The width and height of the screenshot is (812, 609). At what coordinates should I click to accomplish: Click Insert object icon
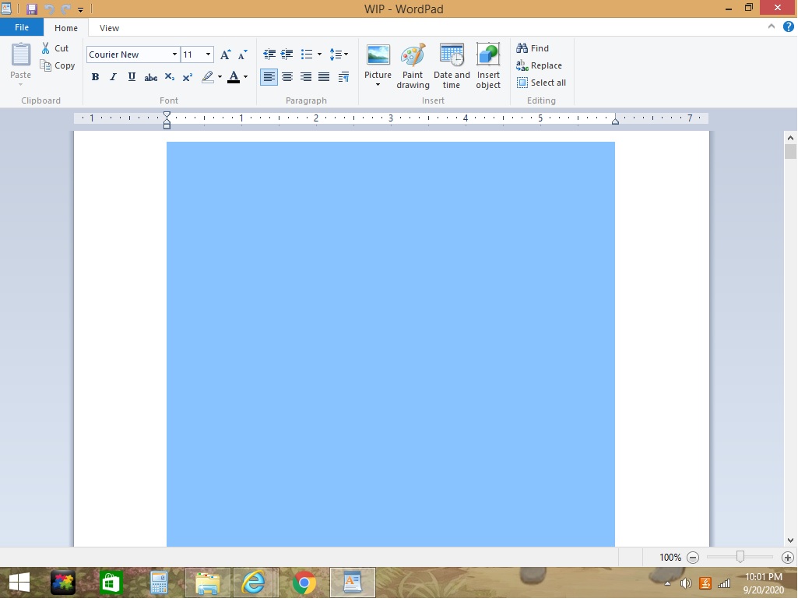click(488, 55)
